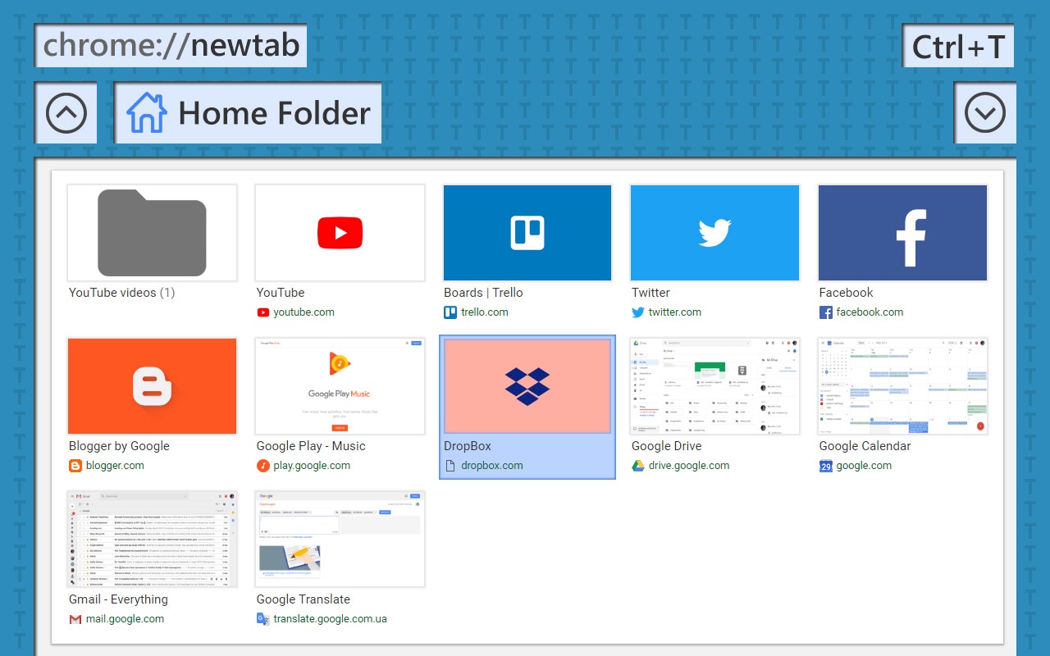
Task: Click the Blogger orange icon tile
Action: (x=152, y=385)
